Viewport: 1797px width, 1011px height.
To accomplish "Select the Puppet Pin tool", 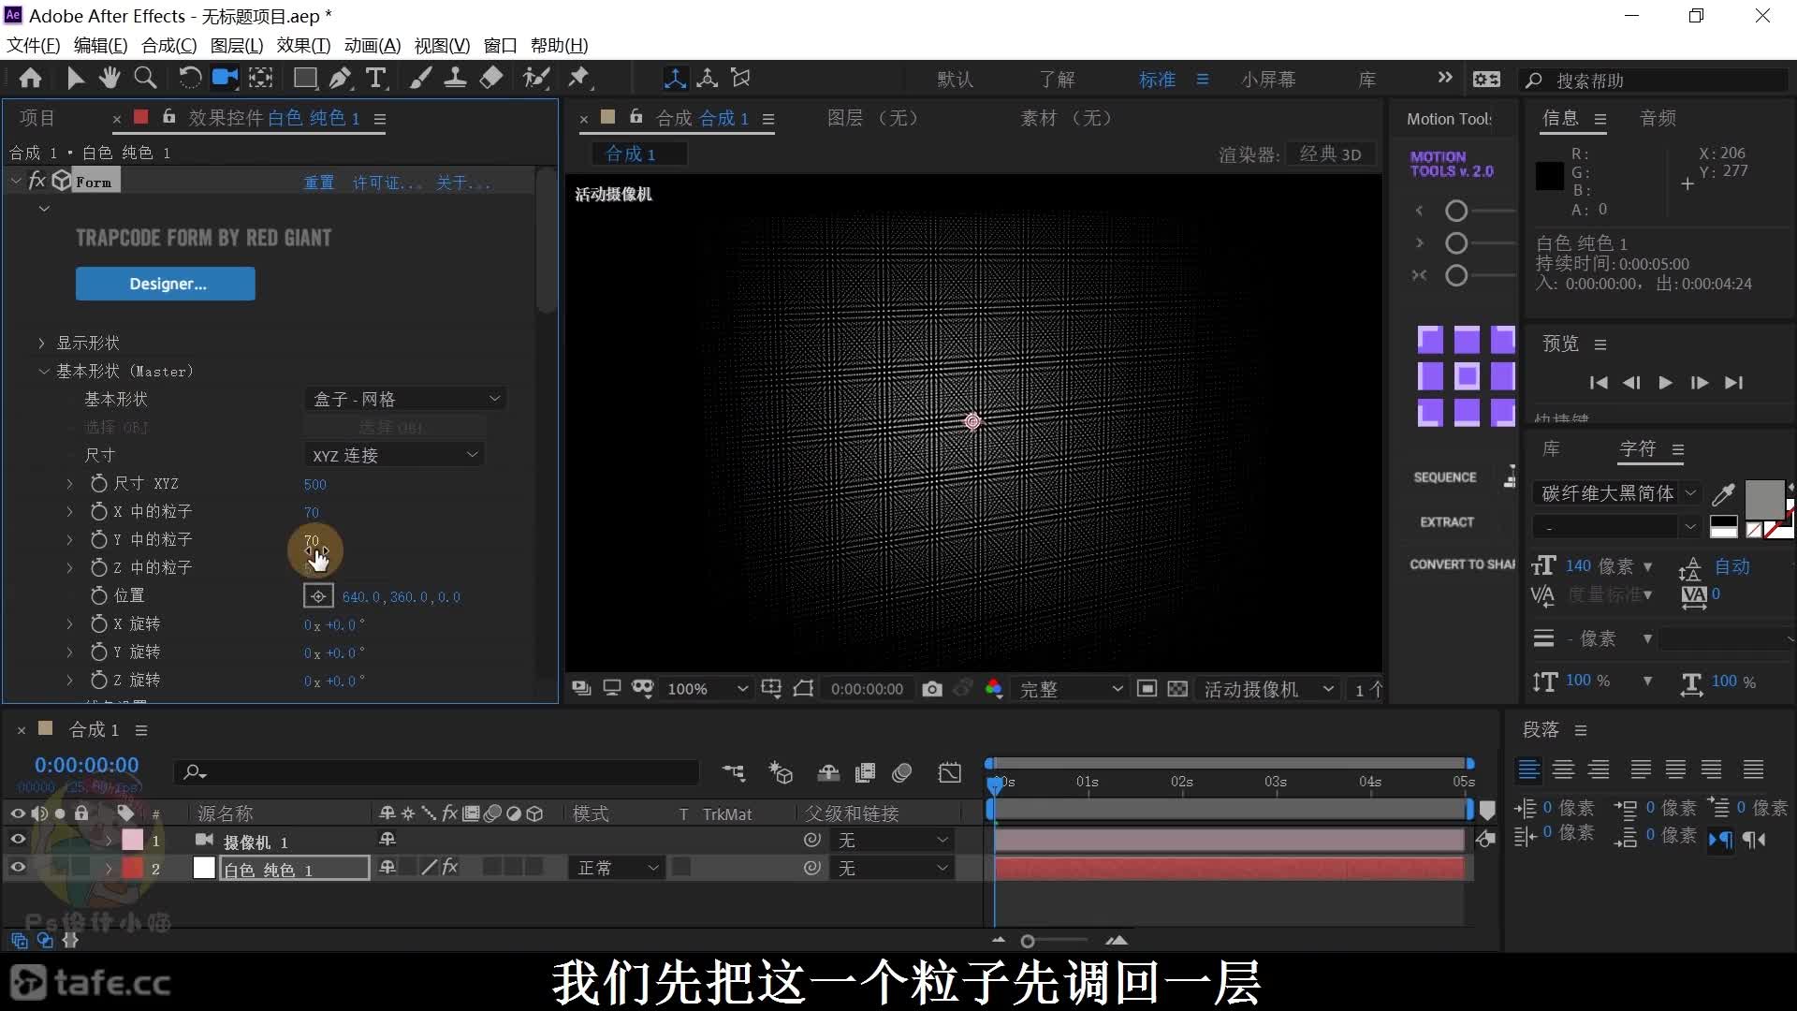I will pyautogui.click(x=579, y=79).
